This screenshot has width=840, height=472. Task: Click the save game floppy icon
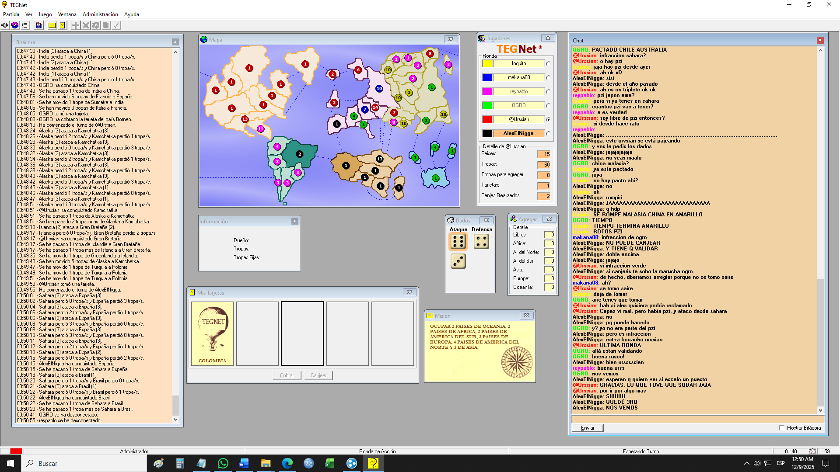click(x=39, y=25)
